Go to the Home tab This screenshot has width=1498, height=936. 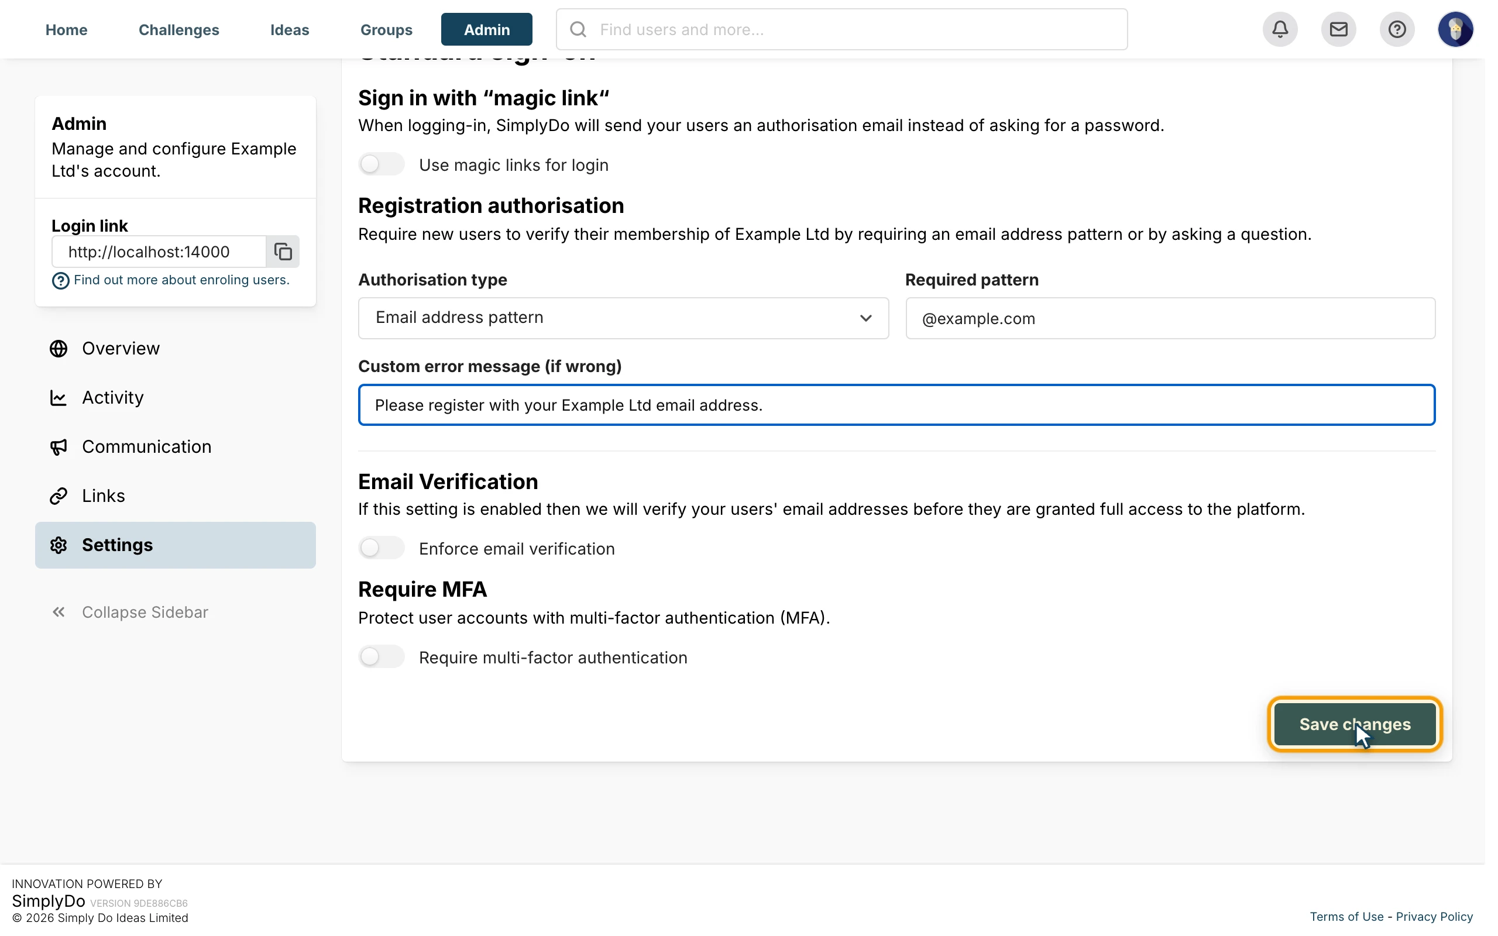click(x=66, y=29)
